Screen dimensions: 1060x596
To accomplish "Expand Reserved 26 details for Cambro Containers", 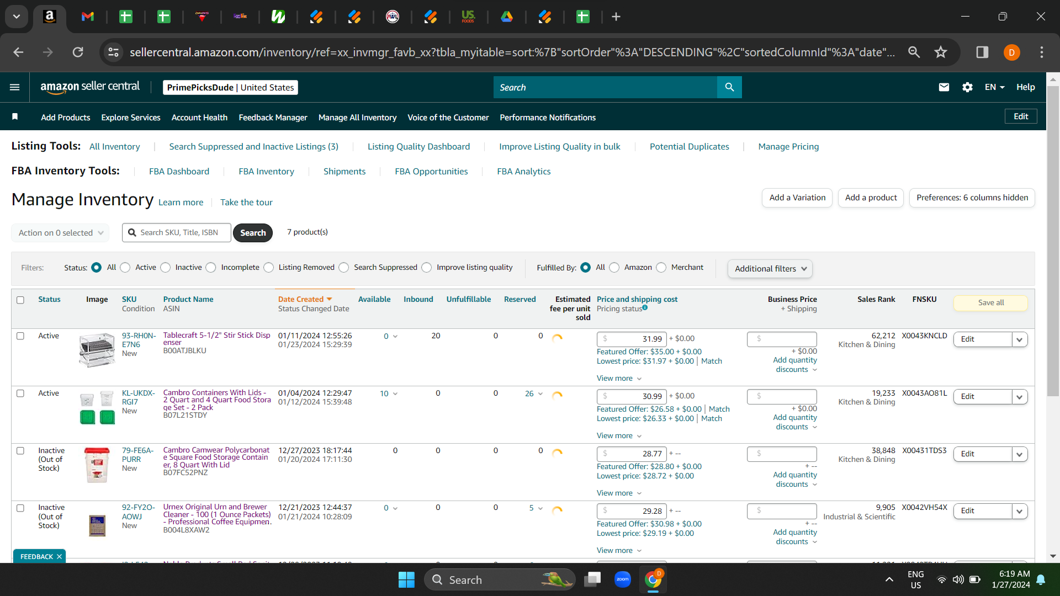I will [534, 393].
